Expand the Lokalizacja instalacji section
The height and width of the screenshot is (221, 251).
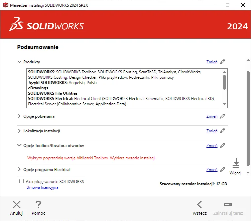point(19,131)
